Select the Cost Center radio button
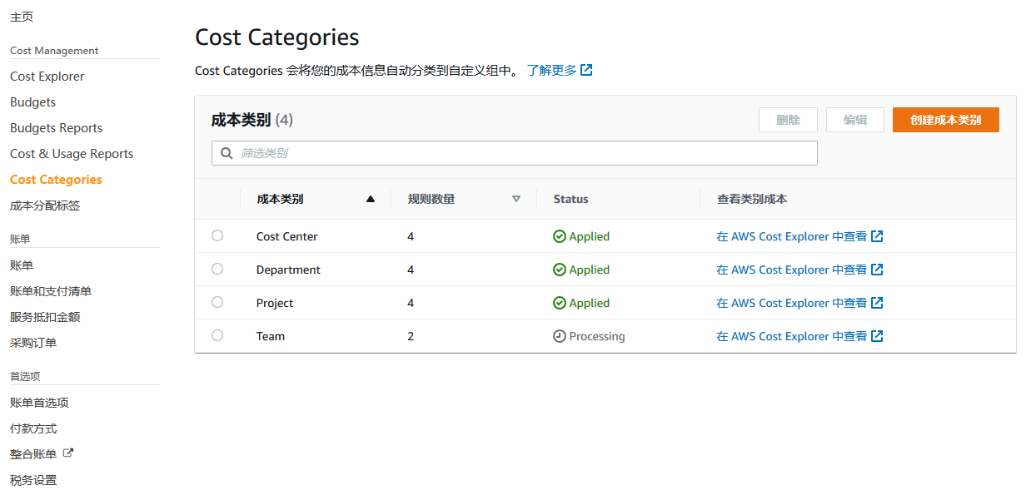The width and height of the screenshot is (1031, 500). 217,235
